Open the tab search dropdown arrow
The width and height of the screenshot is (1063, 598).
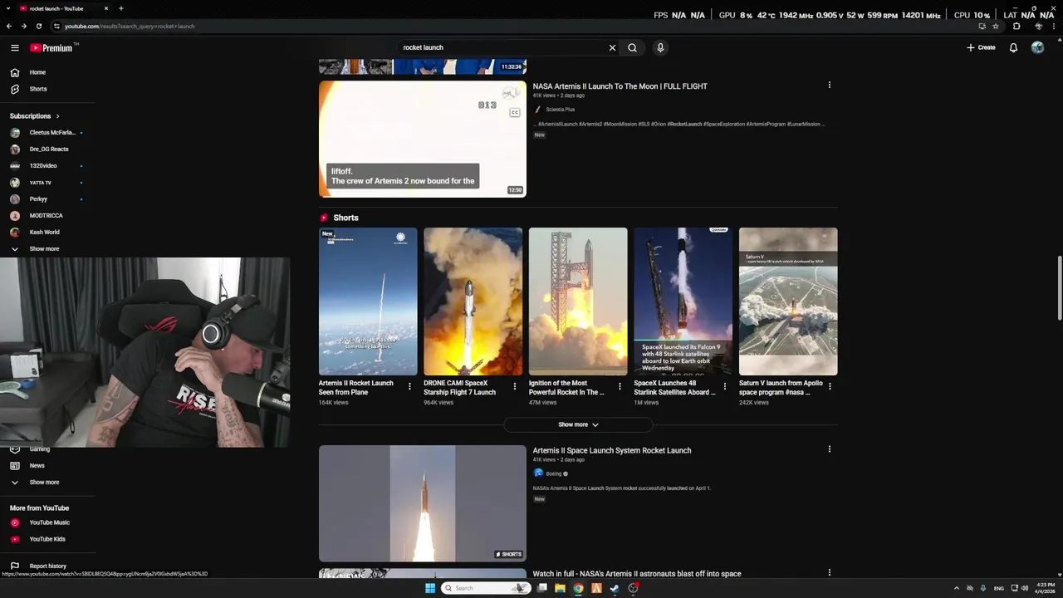(8, 8)
